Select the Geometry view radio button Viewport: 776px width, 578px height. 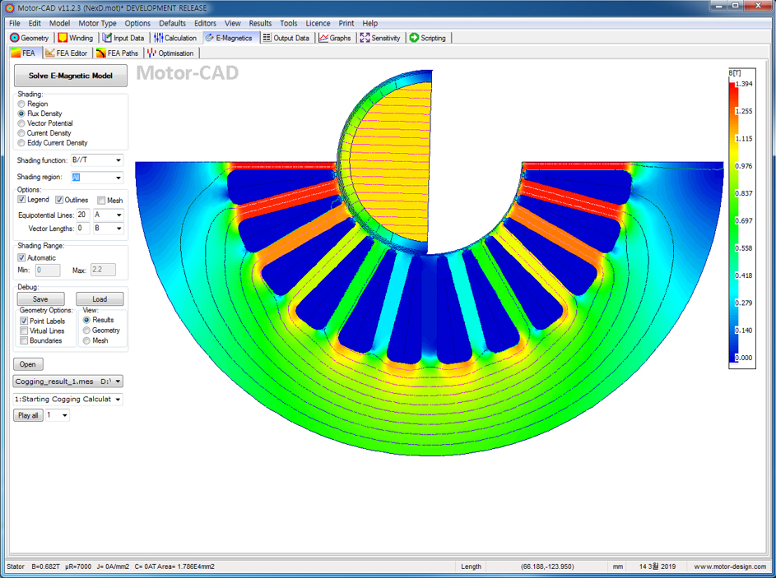click(x=86, y=331)
